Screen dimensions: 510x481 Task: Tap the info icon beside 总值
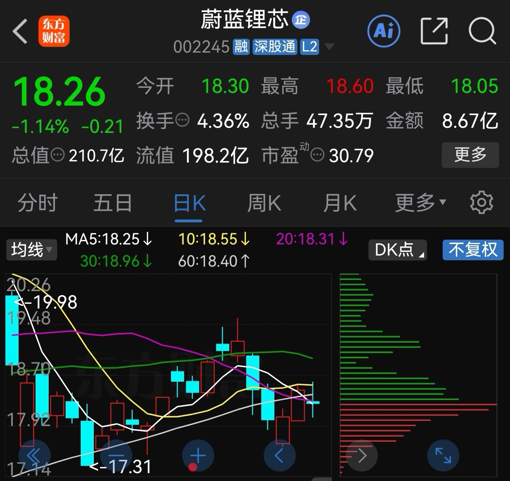[57, 155]
